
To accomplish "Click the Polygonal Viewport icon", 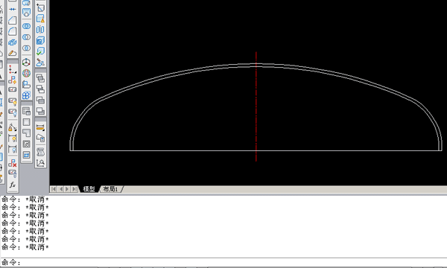I will [26, 133].
